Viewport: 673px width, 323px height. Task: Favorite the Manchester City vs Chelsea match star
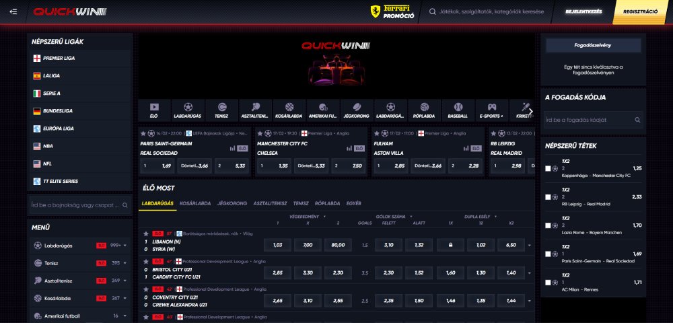click(x=260, y=133)
